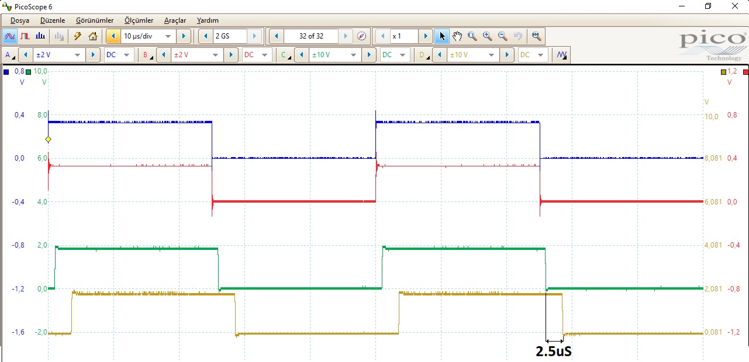Image resolution: width=749 pixels, height=362 pixels.
Task: Click PicoScope app icon in title bar
Action: pyautogui.click(x=7, y=6)
